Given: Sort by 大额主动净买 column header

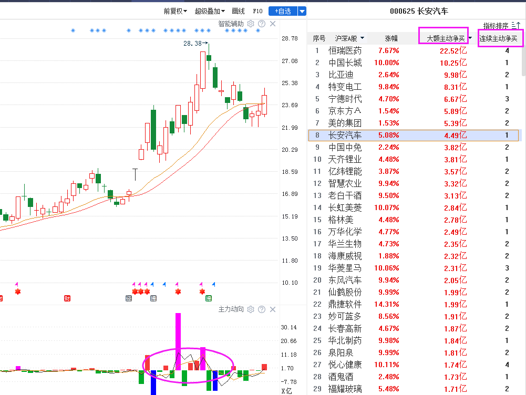Looking at the screenshot, I should 446,38.
